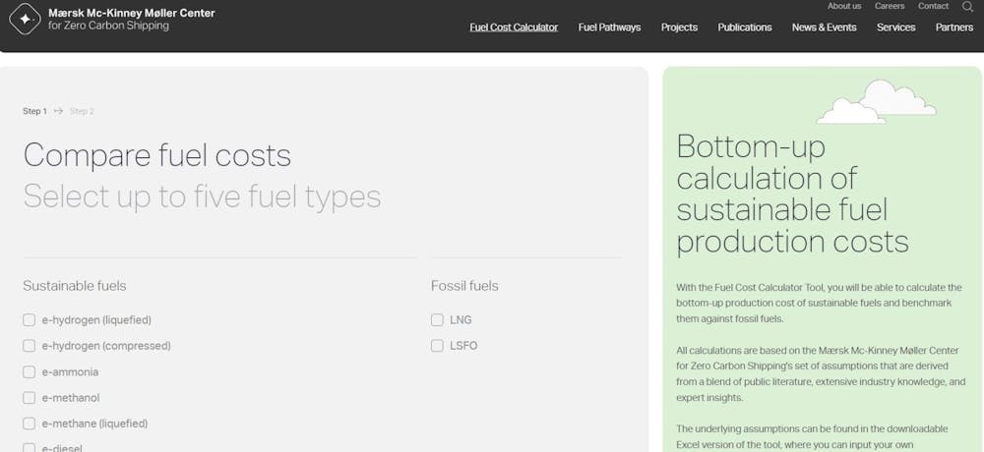Open the search magnifier icon
Screen dimensions: 984x452
click(x=967, y=7)
